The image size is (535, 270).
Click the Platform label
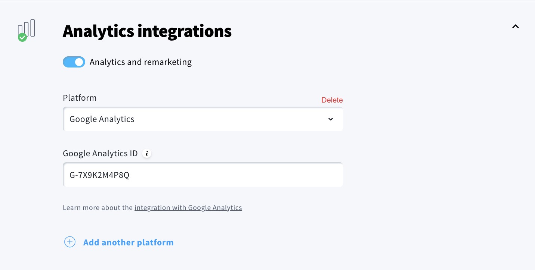[80, 98]
